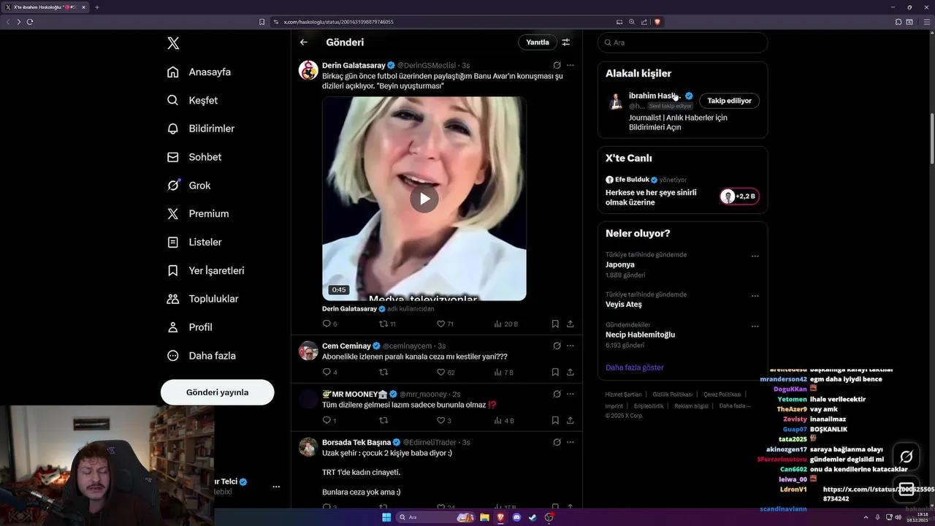
Task: Like the Derin Galatasaray post
Action: coord(445,324)
